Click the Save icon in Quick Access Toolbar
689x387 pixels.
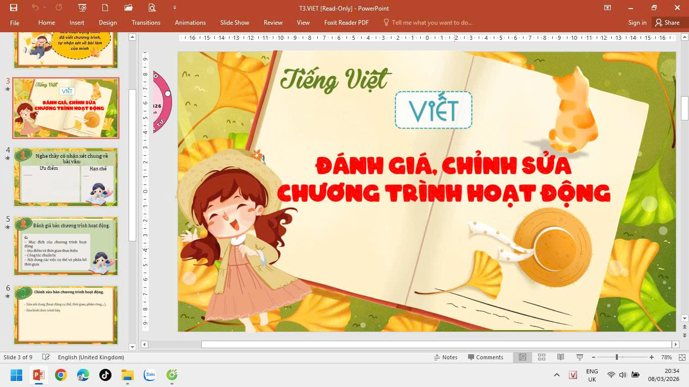point(14,8)
